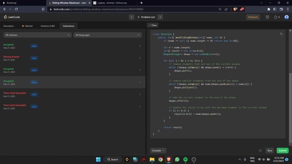This screenshot has height=164, width=292.
Task: Click share icon in address bar
Action: (226, 9)
